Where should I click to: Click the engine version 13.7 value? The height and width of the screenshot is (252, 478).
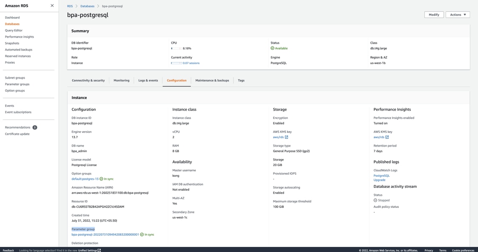(75, 137)
